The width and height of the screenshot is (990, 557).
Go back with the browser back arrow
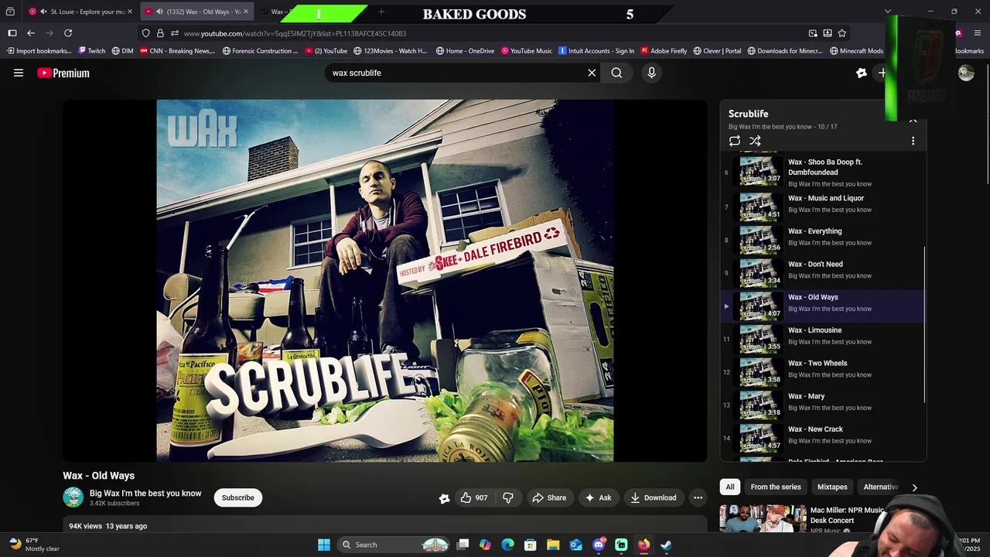(31, 33)
